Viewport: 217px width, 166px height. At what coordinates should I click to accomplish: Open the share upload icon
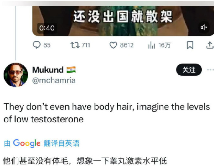point(210,45)
